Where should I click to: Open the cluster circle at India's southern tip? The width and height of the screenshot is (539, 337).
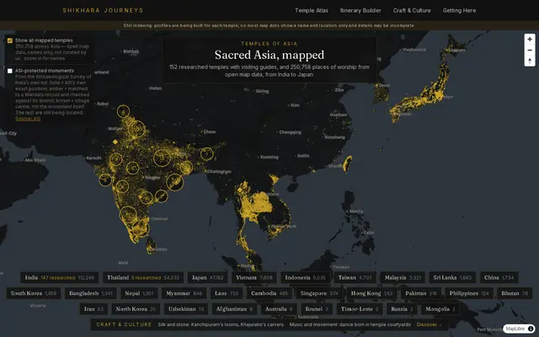pyautogui.click(x=141, y=228)
